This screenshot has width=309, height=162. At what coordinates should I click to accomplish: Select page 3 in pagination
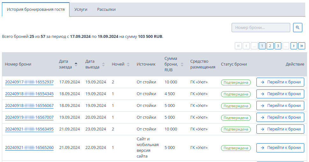278,46
